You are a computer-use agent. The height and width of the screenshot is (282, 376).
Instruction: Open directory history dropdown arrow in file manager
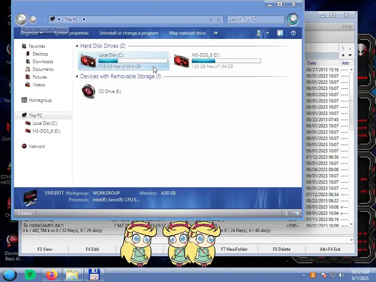pos(350,55)
